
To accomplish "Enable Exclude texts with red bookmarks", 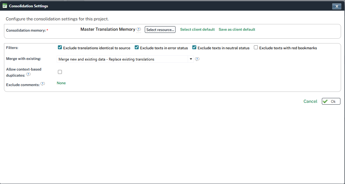I will point(256,47).
